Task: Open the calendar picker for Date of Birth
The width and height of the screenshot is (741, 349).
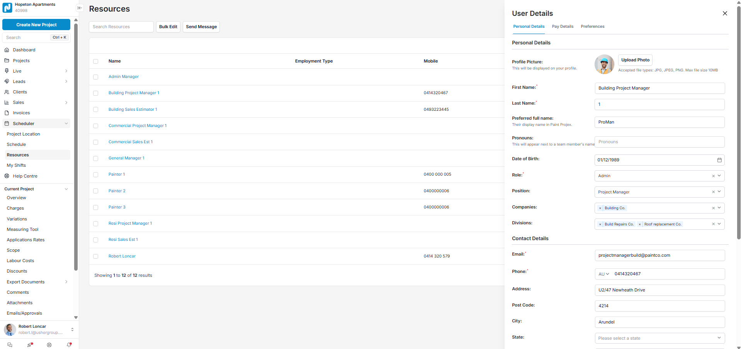Action: tap(719, 160)
